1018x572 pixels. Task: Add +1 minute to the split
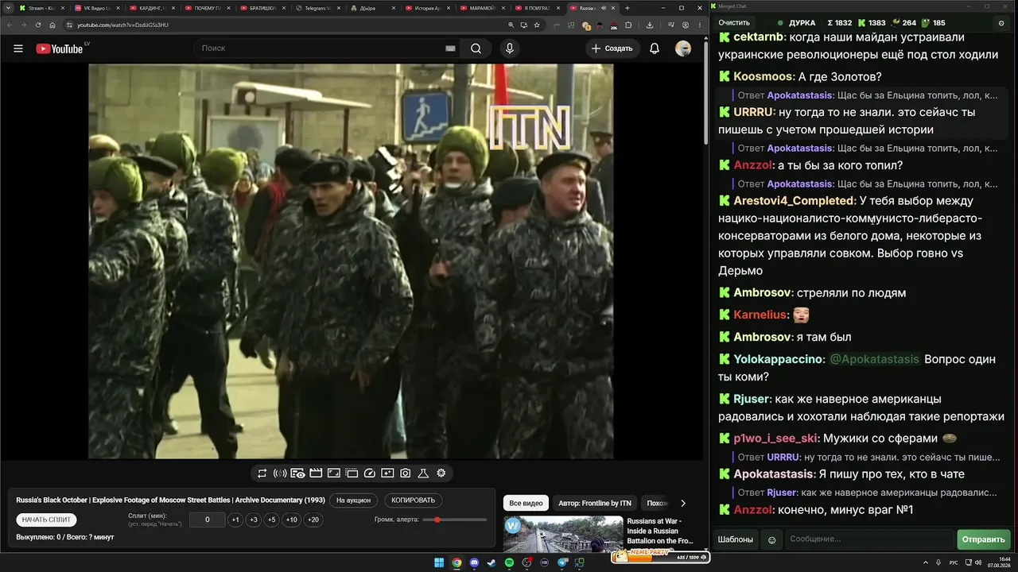[235, 520]
